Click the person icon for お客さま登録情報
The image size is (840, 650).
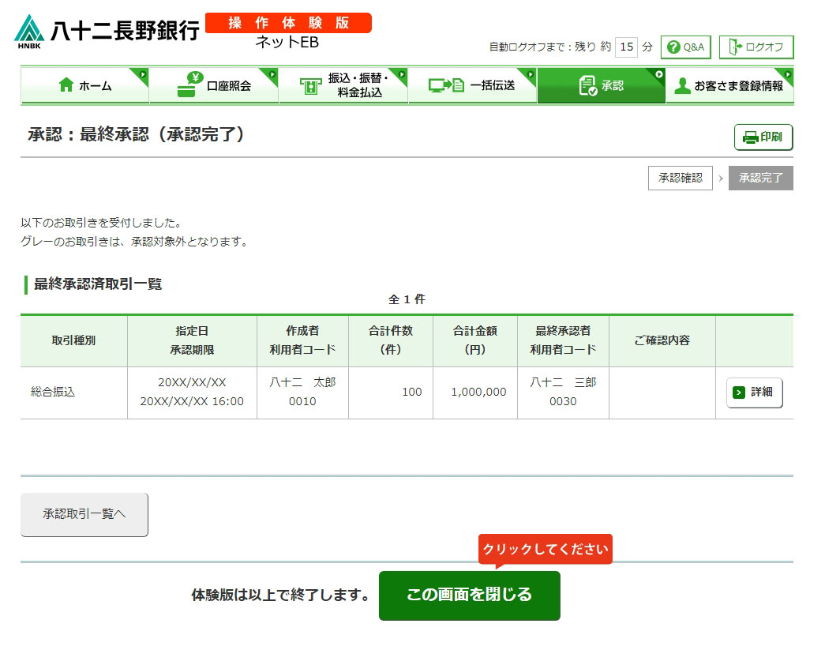point(682,85)
